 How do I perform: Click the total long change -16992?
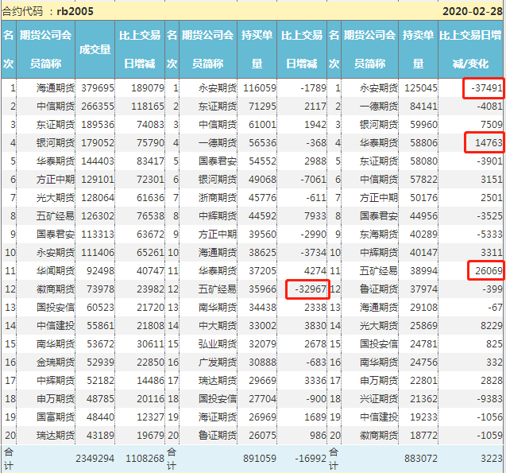click(311, 459)
